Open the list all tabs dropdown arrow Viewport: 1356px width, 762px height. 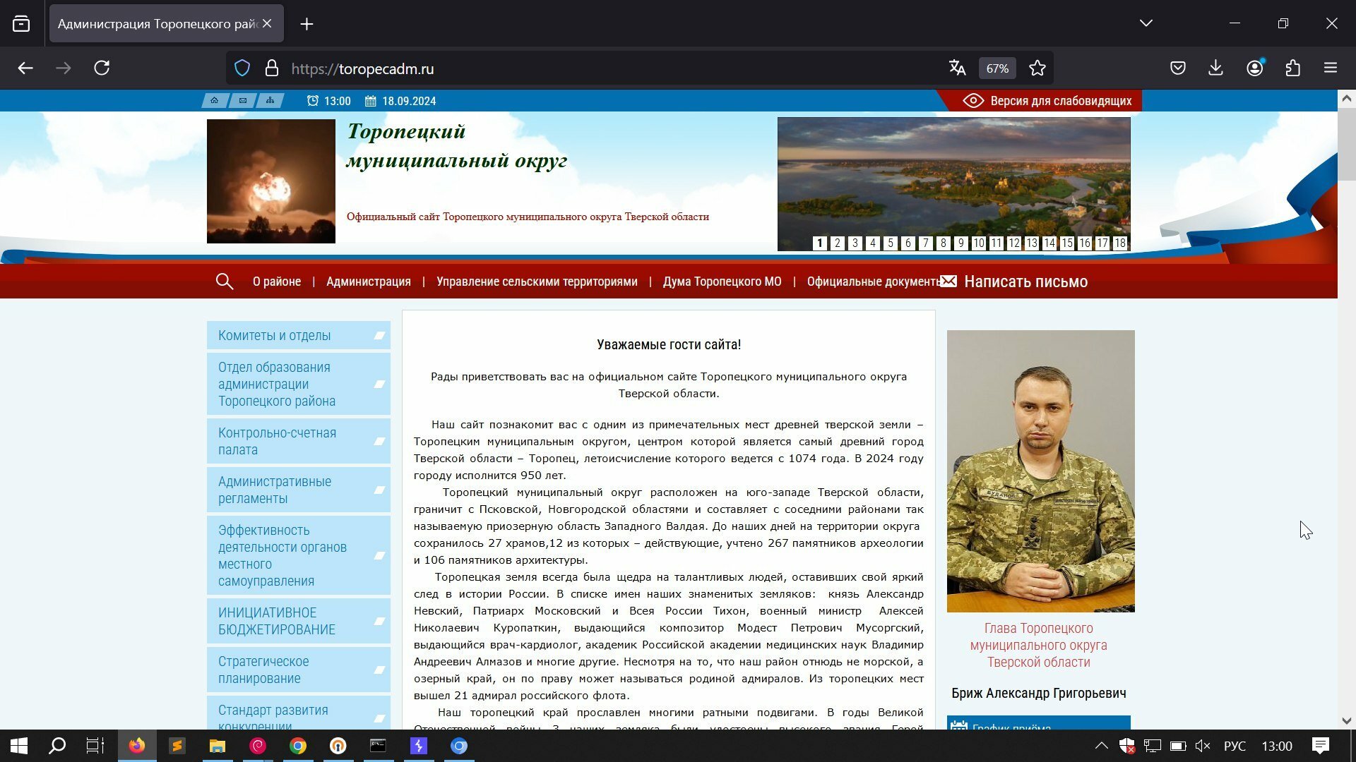point(1146,23)
